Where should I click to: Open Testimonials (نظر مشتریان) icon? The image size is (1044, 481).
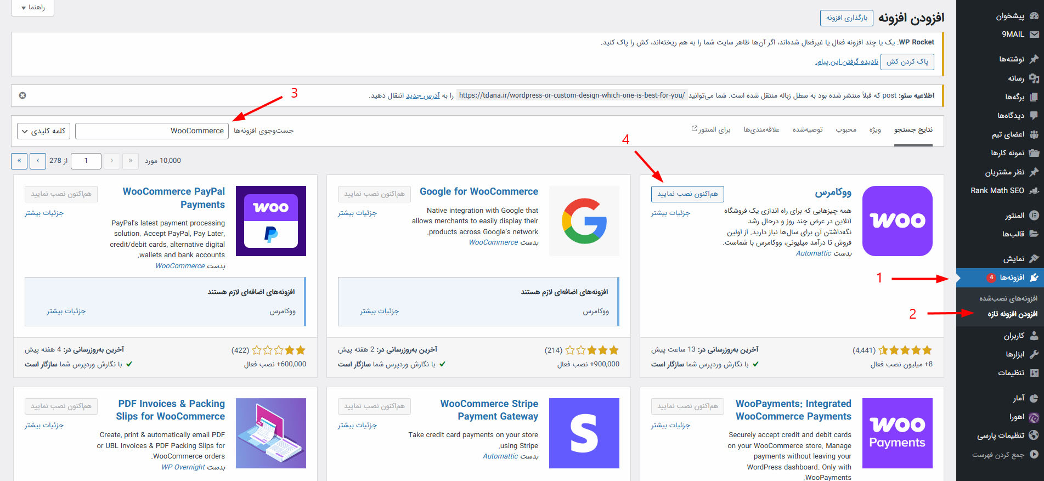pyautogui.click(x=1034, y=172)
